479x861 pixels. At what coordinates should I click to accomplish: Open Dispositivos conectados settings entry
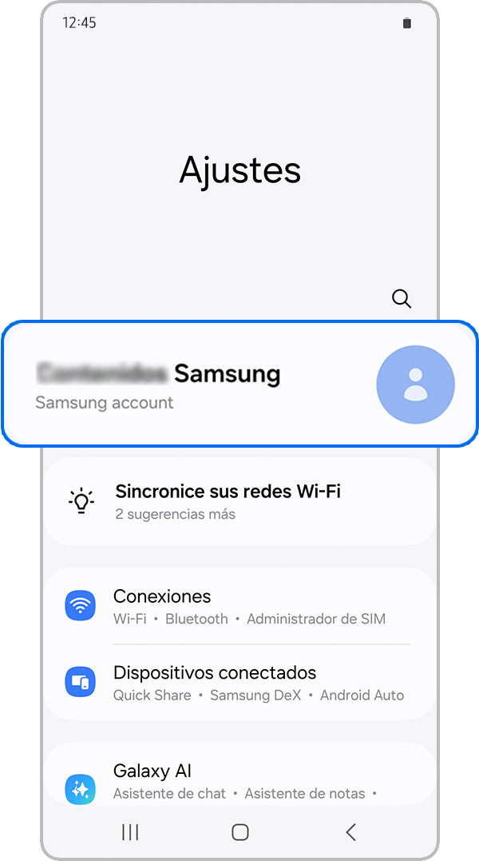coord(239,682)
